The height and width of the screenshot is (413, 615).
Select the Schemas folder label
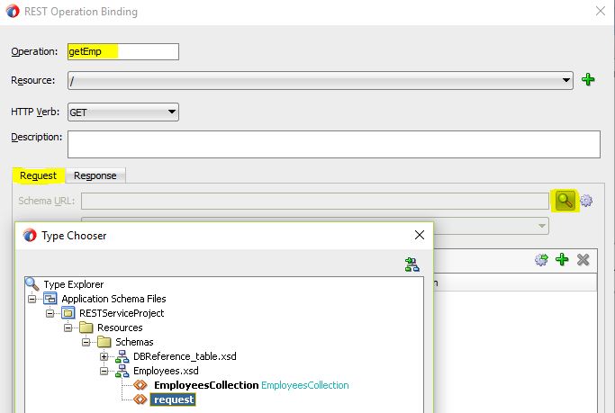(x=134, y=342)
